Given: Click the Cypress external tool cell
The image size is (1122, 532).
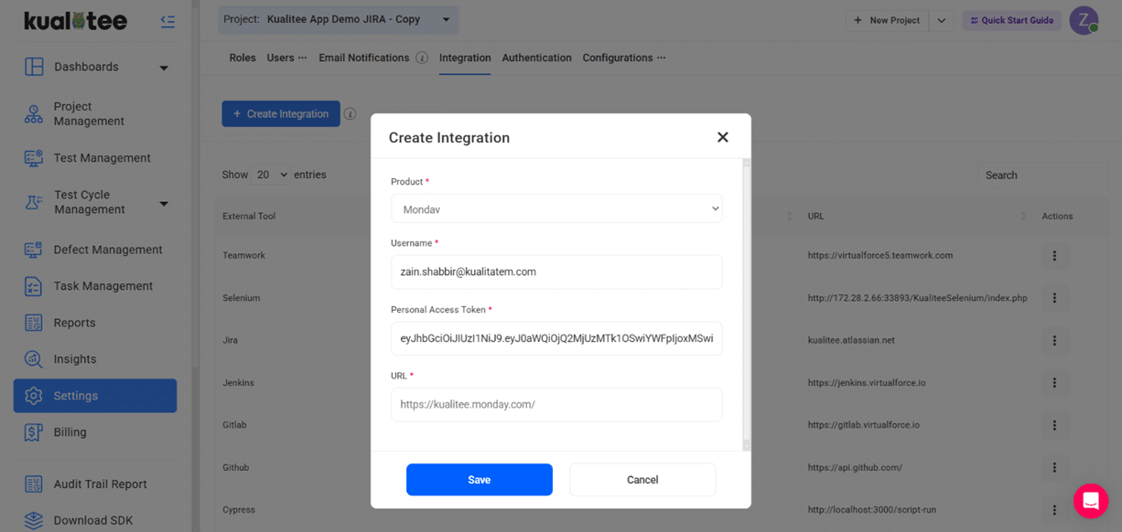Looking at the screenshot, I should coord(239,510).
